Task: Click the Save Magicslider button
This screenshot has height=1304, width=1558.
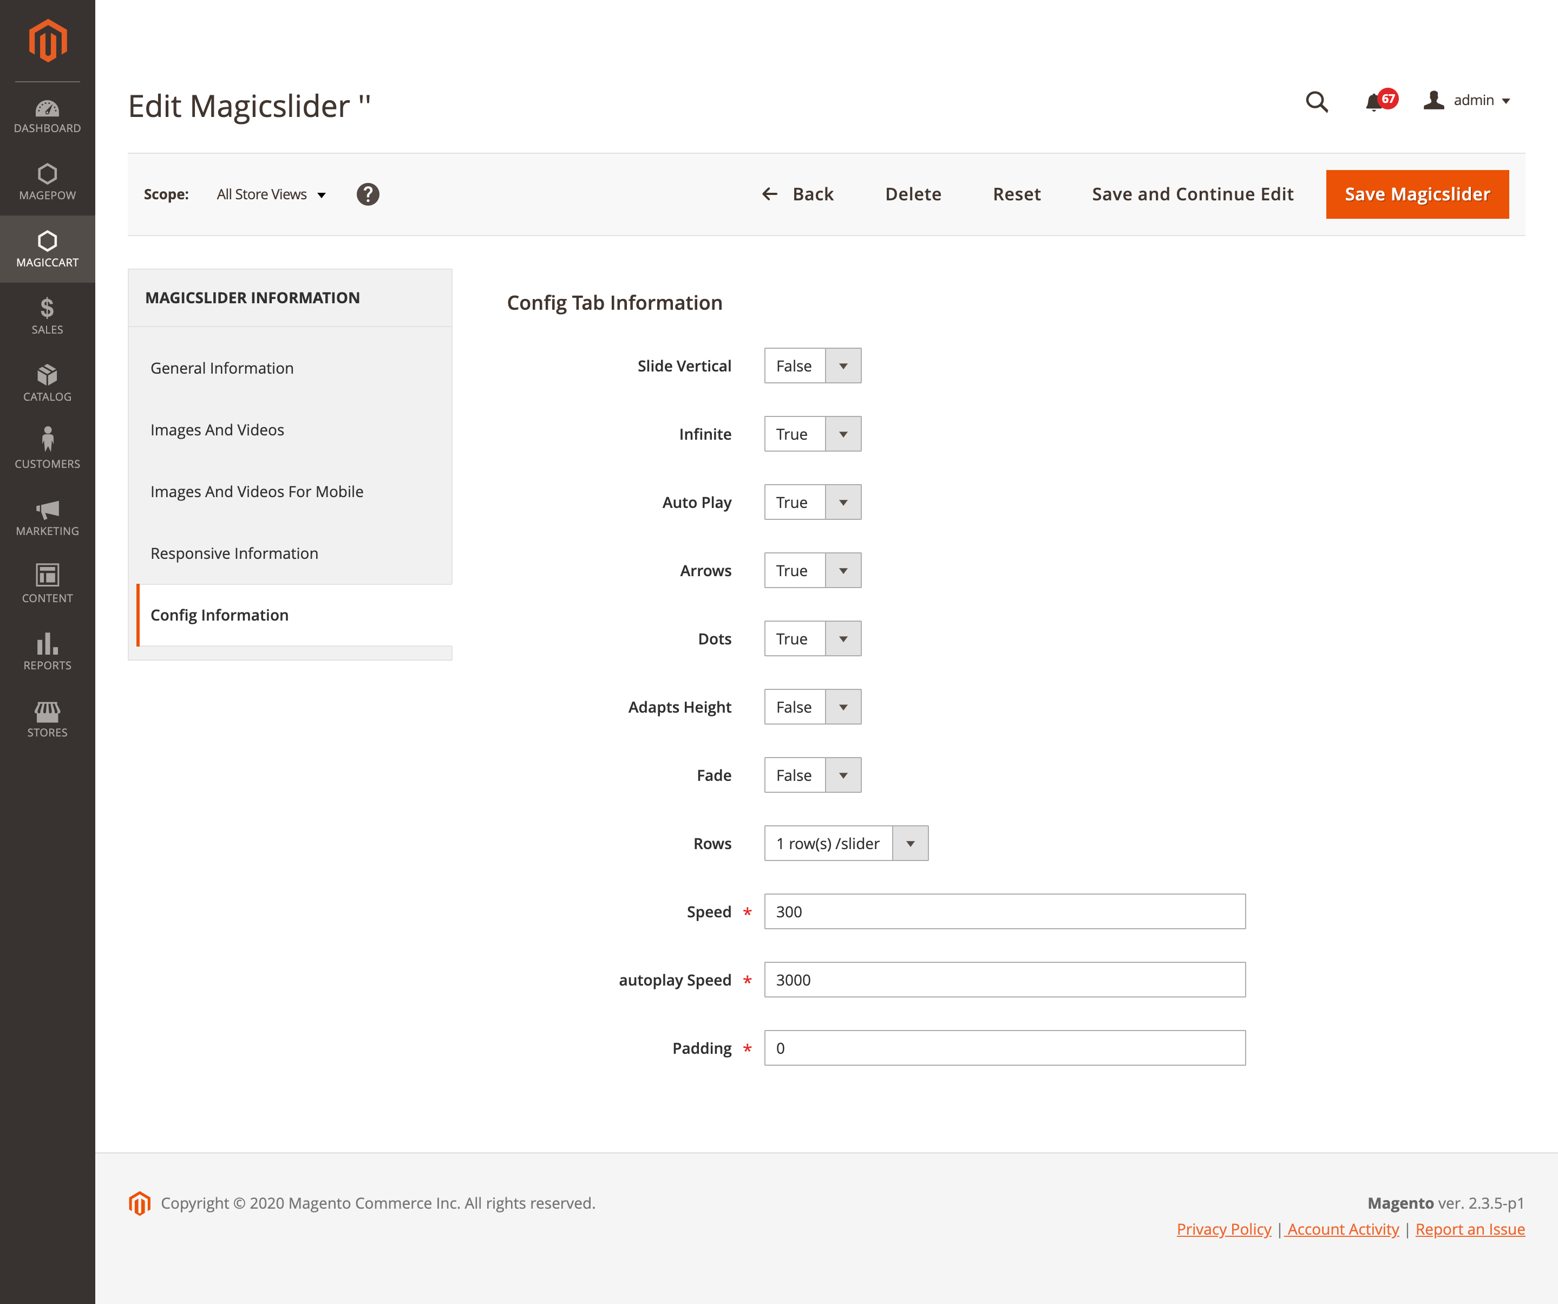Action: (1416, 194)
